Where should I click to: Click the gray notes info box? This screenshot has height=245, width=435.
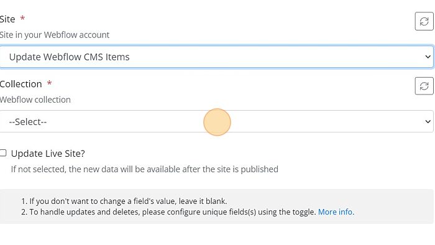[216, 206]
